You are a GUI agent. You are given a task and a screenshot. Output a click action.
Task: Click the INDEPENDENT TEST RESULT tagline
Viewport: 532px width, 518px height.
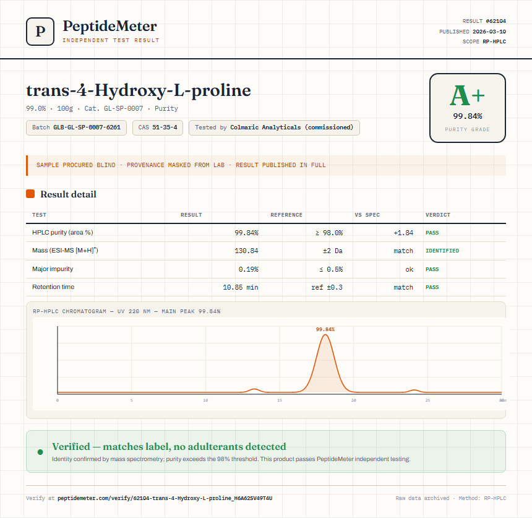(111, 40)
